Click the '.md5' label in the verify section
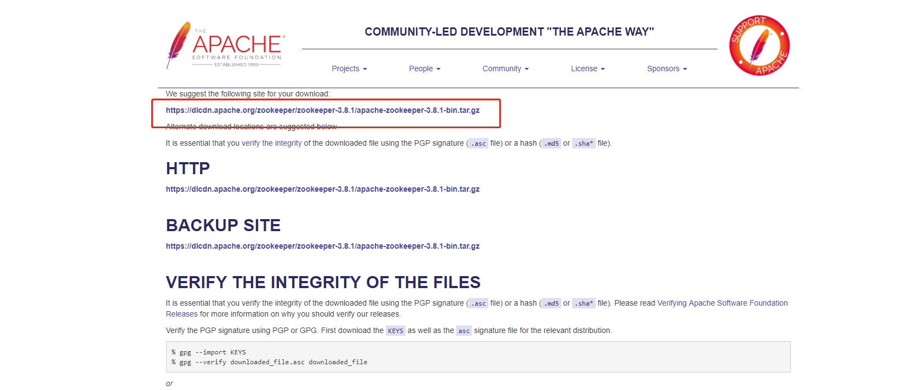Viewport: 924px width, 390px height. point(551,303)
